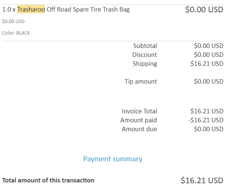Open the Payment summary link
Image resolution: width=238 pixels, height=191 pixels.
pos(112,159)
